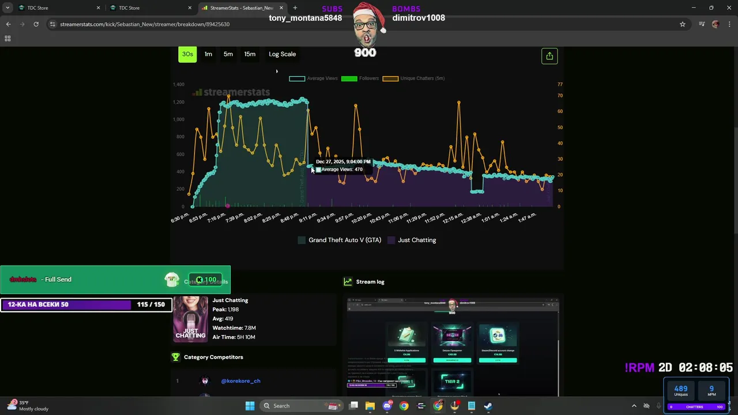
Task: Switch chart interval to 1m
Action: pos(208,54)
